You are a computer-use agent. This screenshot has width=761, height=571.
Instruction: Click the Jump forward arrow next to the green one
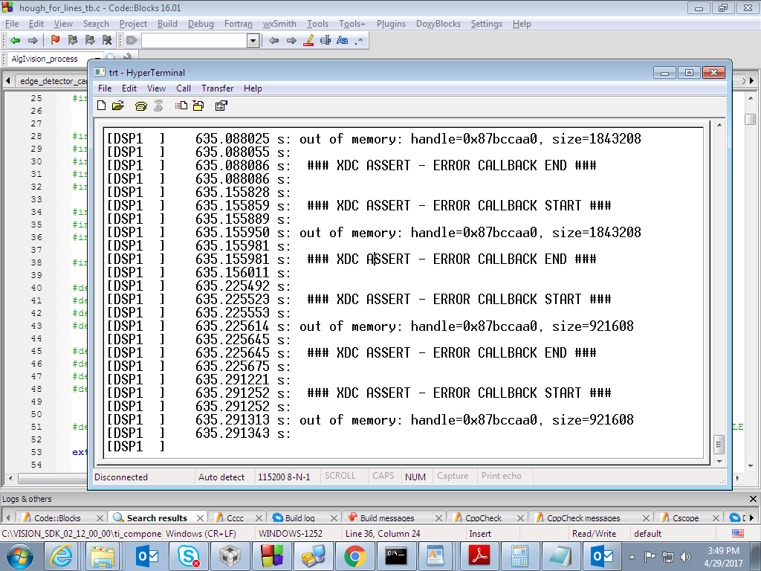pyautogui.click(x=33, y=40)
